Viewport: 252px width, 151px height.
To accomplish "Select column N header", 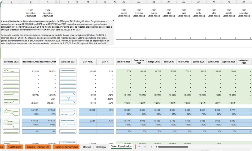I will coord(105,2).
